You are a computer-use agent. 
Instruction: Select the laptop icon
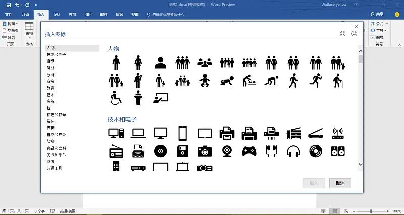[138, 133]
